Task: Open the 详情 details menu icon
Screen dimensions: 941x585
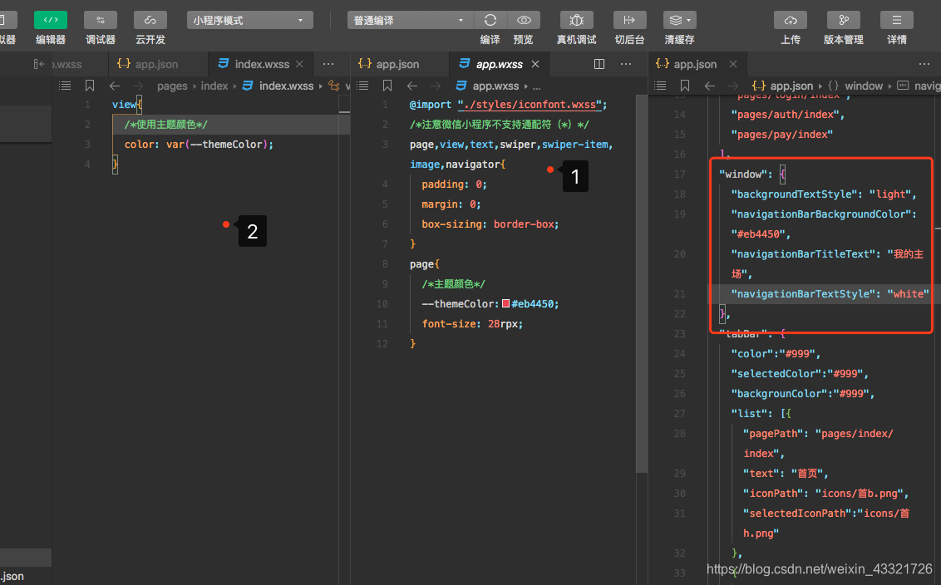Action: (897, 21)
